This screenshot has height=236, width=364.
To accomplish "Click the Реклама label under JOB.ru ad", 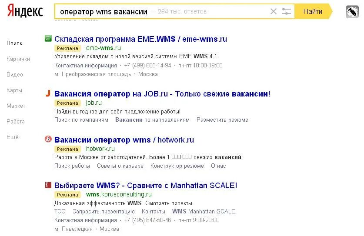I will click(67, 103).
